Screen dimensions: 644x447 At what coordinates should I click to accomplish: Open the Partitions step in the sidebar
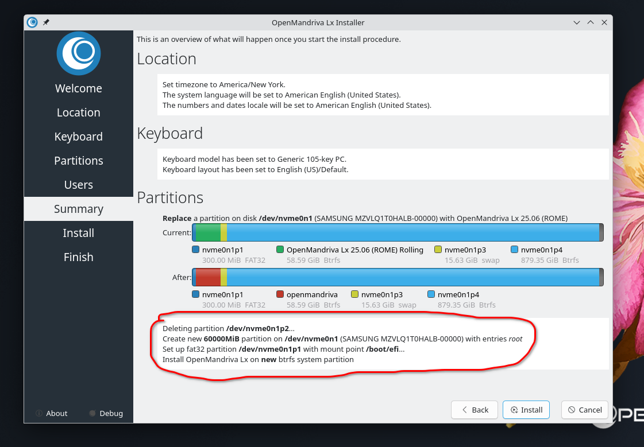tap(79, 161)
